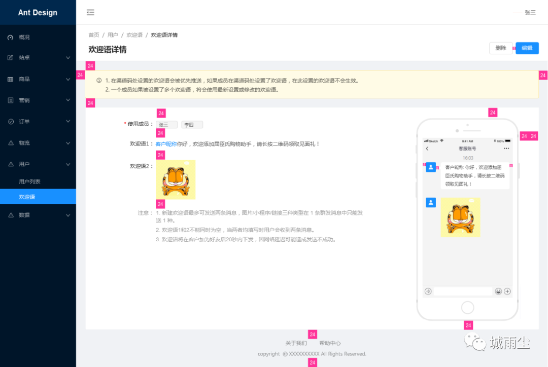
Task: Expand the 订单 submenu chevron
Action: (x=68, y=122)
